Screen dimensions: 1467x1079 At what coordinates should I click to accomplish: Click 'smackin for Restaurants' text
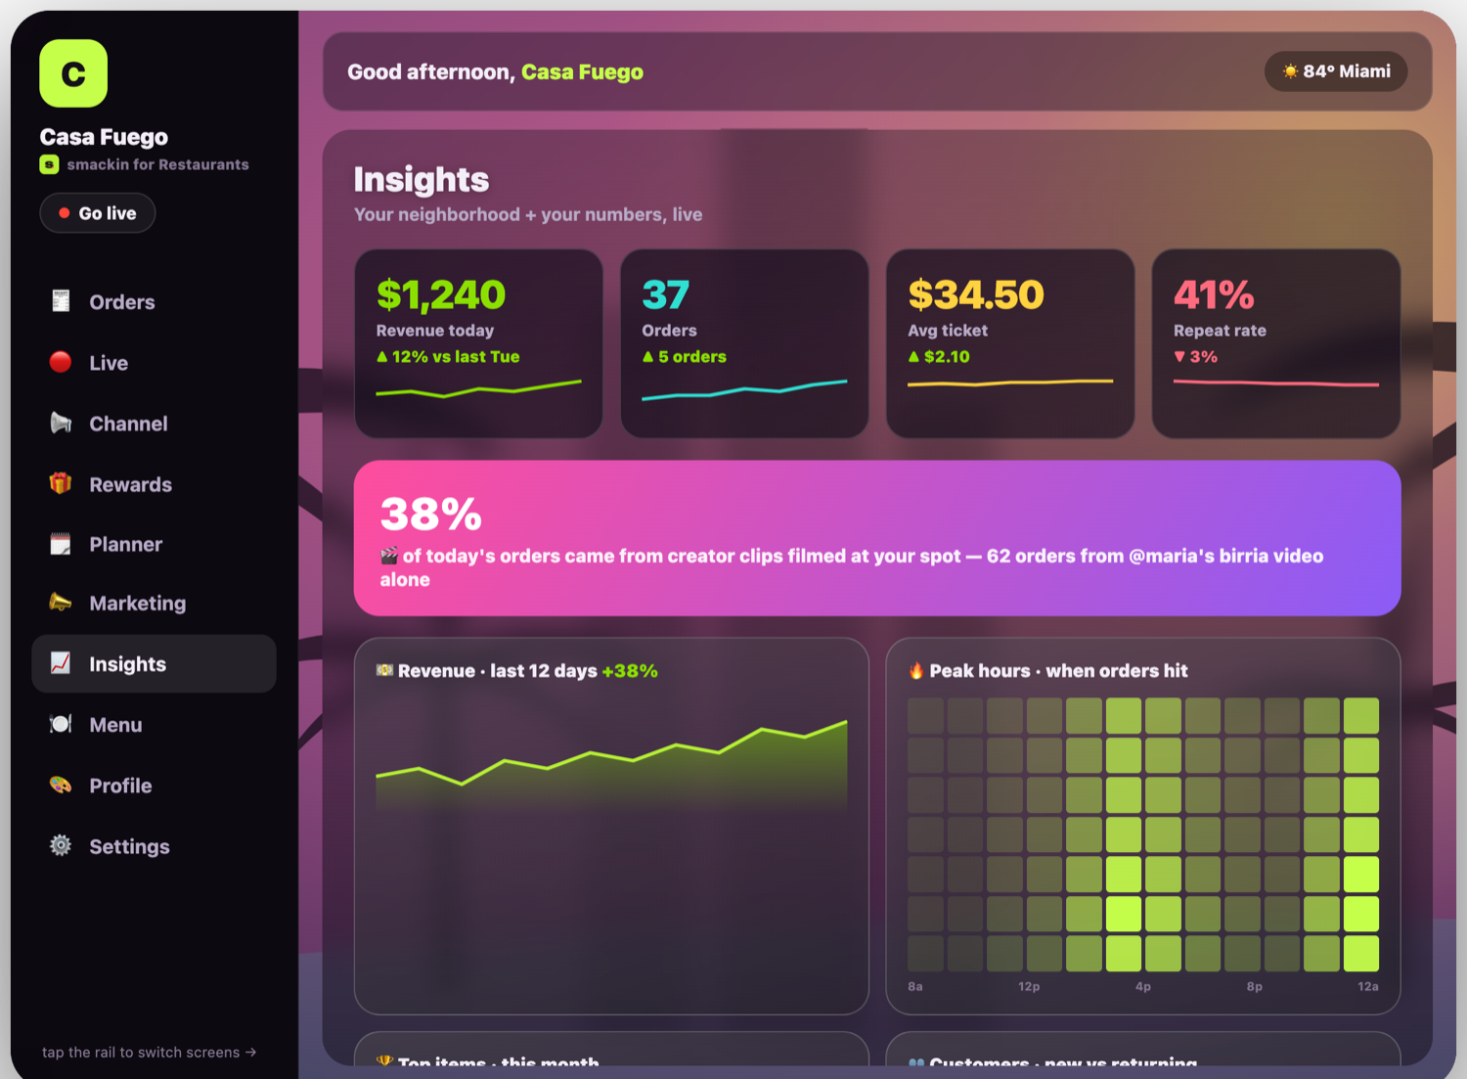click(x=157, y=164)
